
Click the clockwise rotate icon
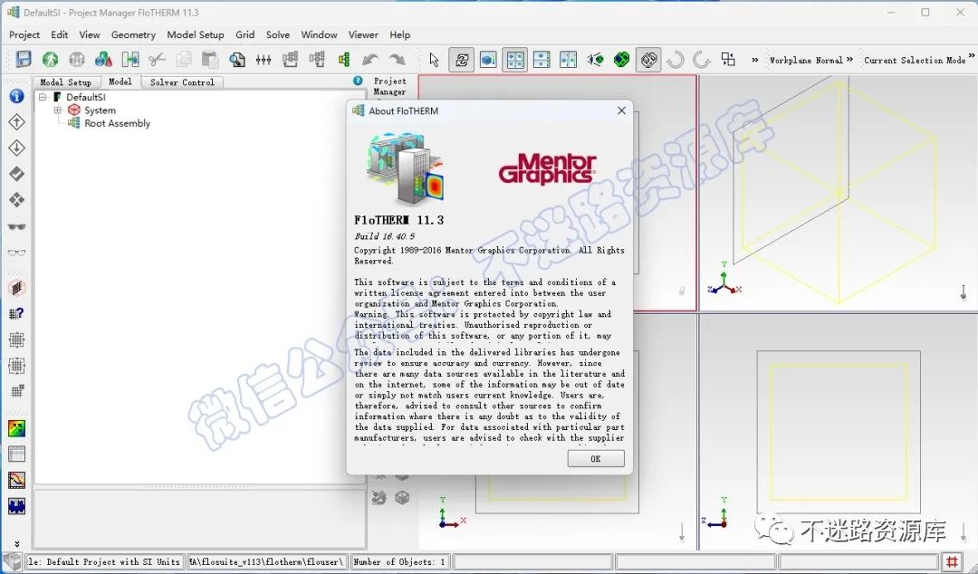tap(702, 60)
